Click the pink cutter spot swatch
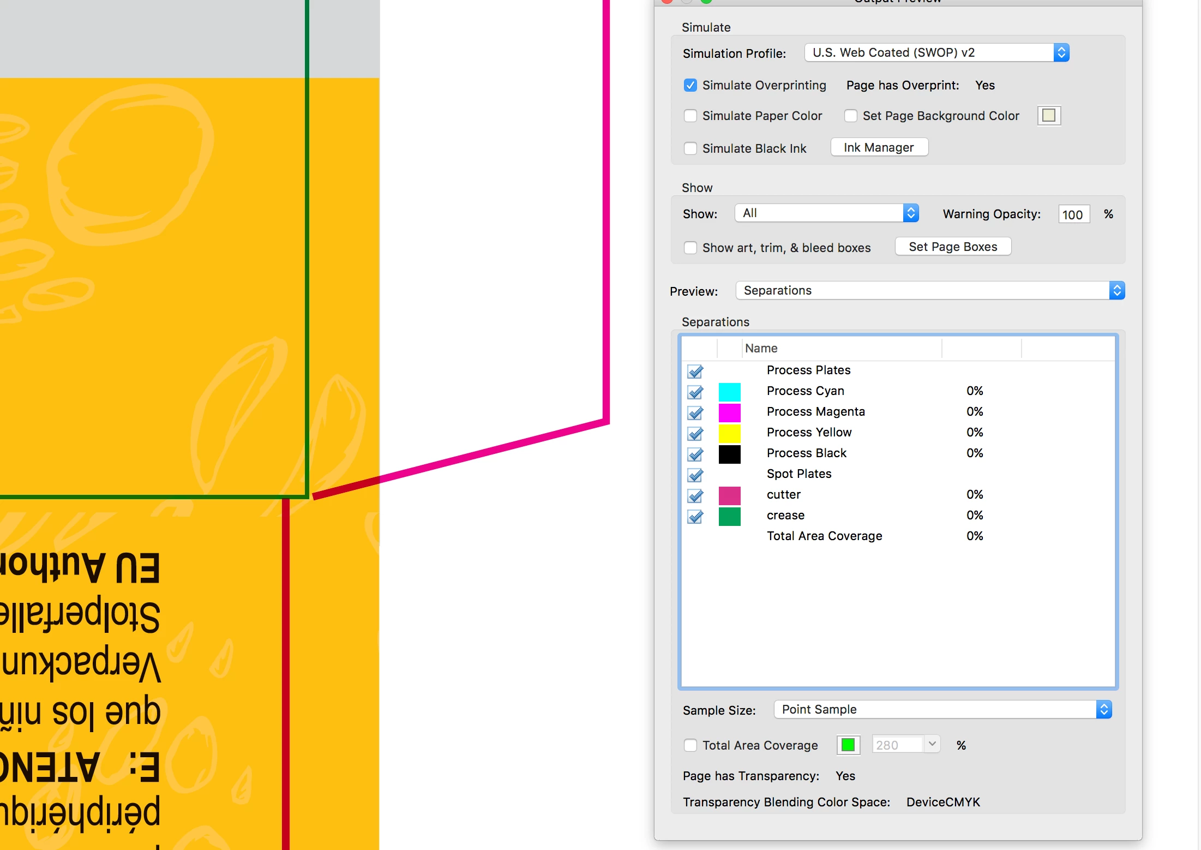 (x=729, y=495)
